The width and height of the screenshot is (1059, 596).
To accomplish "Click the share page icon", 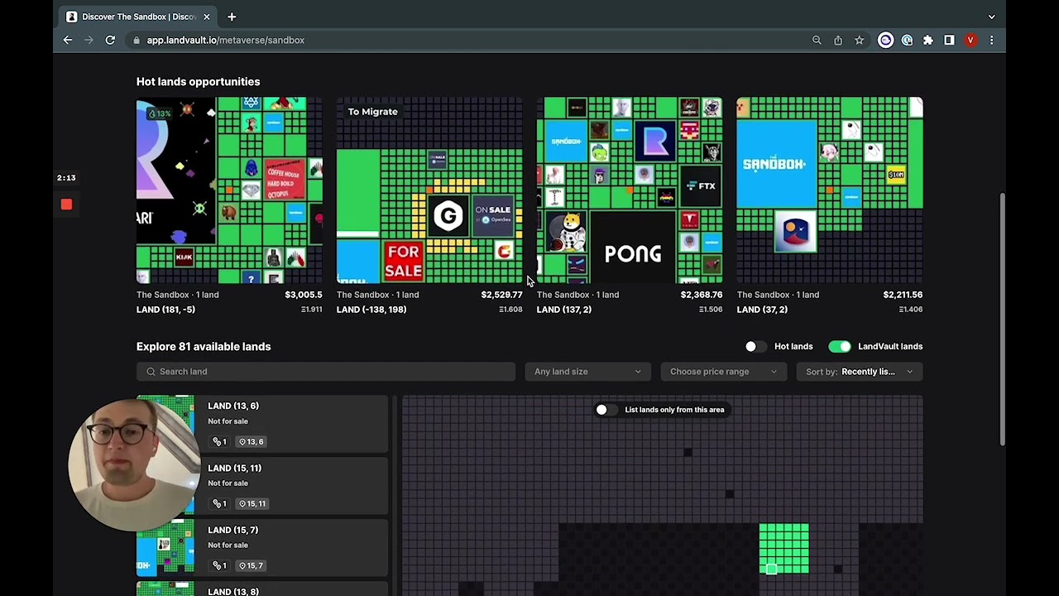I will (838, 40).
